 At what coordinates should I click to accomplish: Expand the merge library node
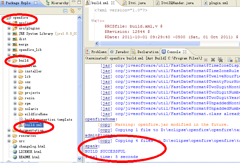point(9,45)
